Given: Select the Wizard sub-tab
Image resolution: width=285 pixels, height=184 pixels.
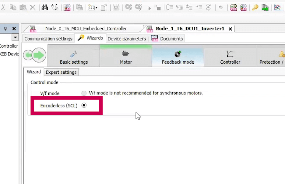Looking at the screenshot, I should (33, 72).
